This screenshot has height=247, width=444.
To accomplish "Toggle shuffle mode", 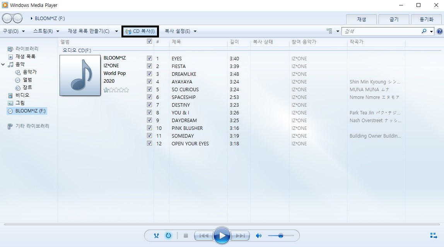I will coord(156,235).
